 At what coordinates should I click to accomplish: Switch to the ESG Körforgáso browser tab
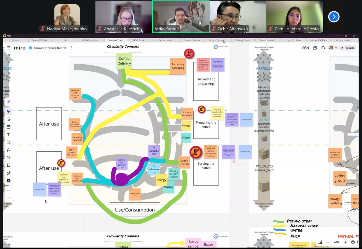point(89,40)
